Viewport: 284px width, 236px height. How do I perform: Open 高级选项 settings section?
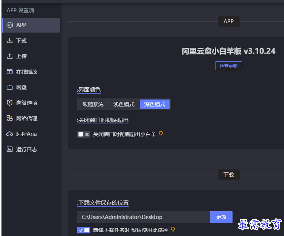[x=31, y=103]
